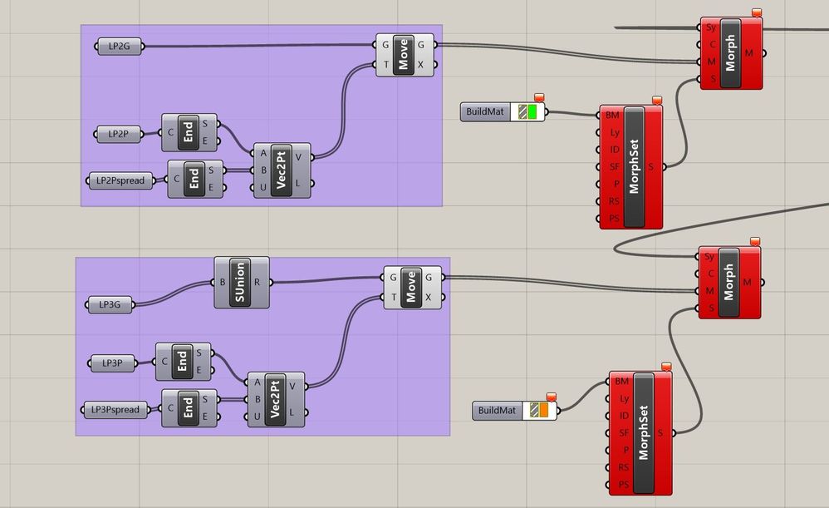The image size is (829, 508).
Task: Click the Ly input on the lower MorphSet
Action: [624, 398]
